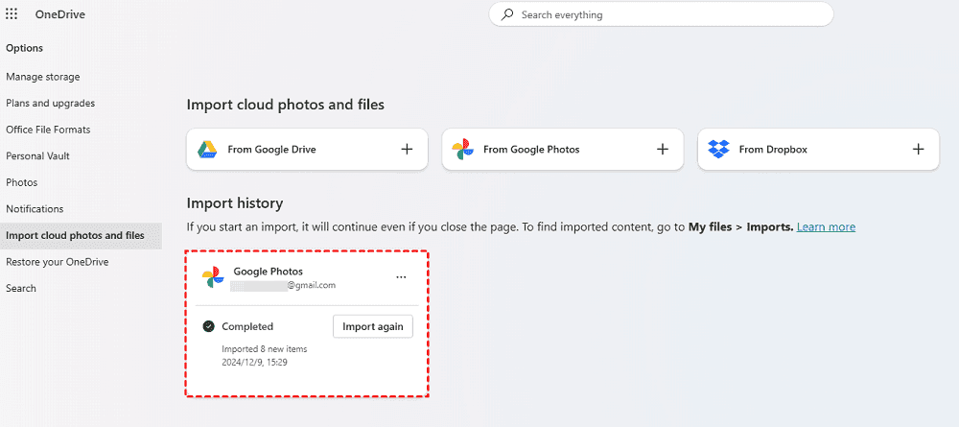Click the Import again button

(x=372, y=326)
